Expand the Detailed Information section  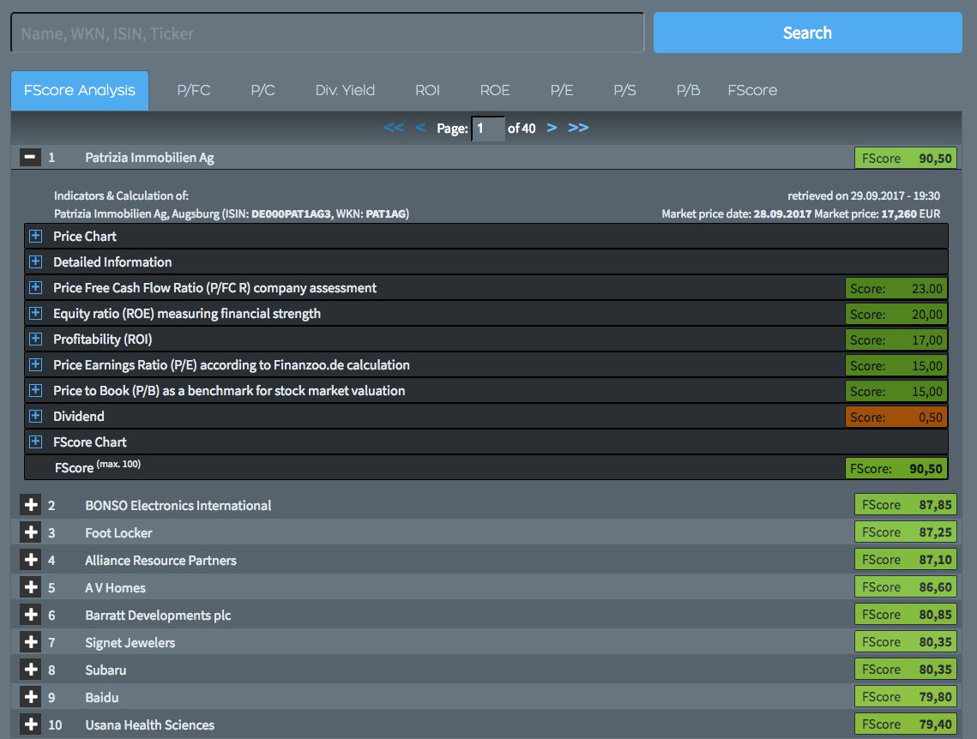[x=35, y=261]
